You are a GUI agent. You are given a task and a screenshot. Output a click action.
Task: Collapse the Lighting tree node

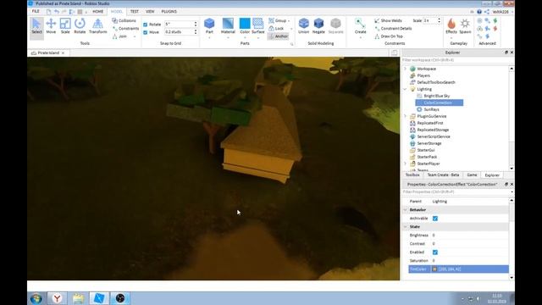[406, 89]
